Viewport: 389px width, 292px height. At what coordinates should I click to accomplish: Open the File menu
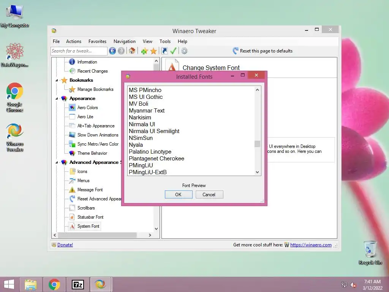point(56,41)
